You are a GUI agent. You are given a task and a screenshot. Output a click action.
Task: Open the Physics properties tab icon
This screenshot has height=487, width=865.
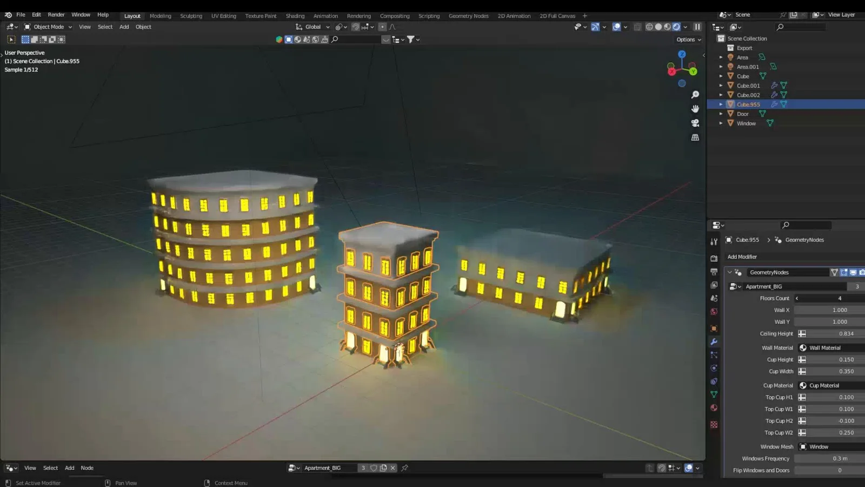click(x=714, y=368)
